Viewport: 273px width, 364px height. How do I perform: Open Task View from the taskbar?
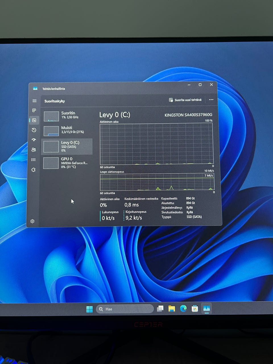(x=160, y=309)
